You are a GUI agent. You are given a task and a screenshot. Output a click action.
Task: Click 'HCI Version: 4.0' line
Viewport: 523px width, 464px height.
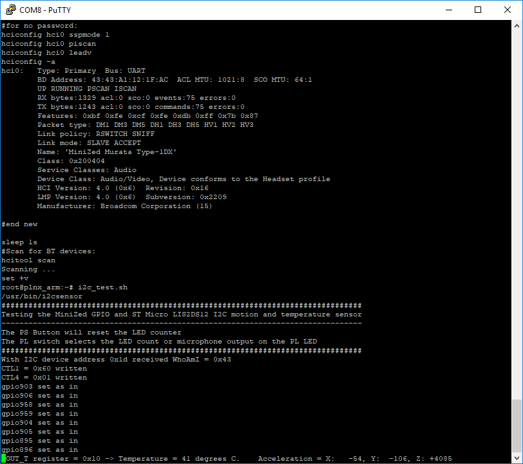coord(123,188)
